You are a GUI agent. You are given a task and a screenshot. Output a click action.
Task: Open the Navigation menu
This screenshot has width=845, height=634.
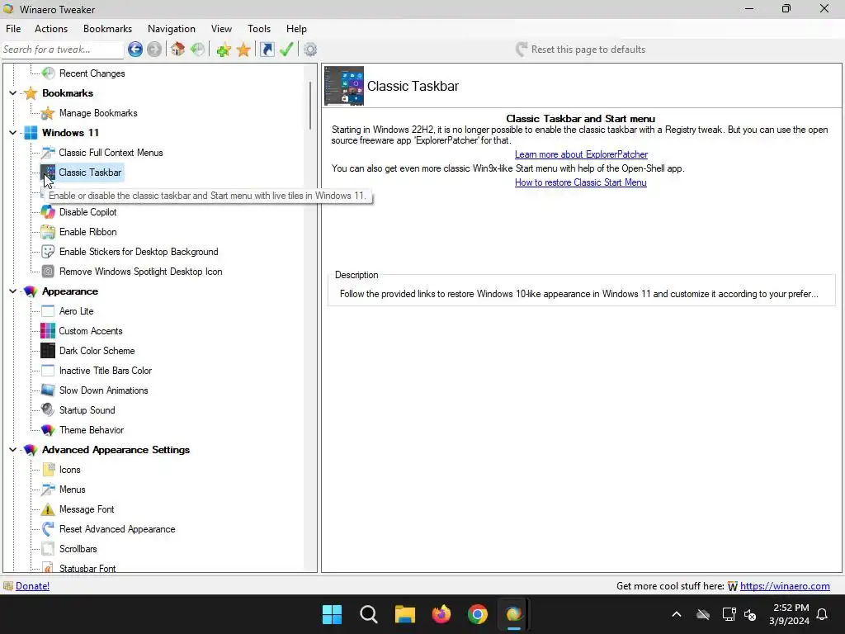tap(172, 29)
